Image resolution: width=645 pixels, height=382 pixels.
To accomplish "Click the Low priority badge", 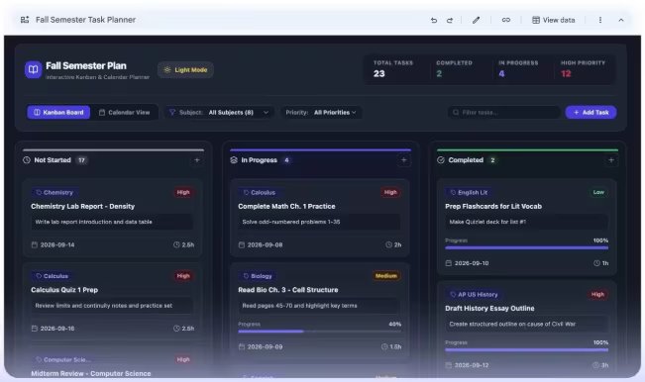I will 598,192.
